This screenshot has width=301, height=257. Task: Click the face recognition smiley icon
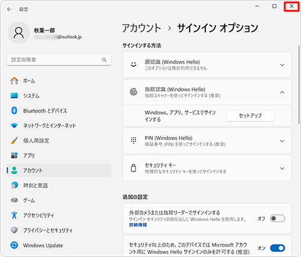point(134,64)
